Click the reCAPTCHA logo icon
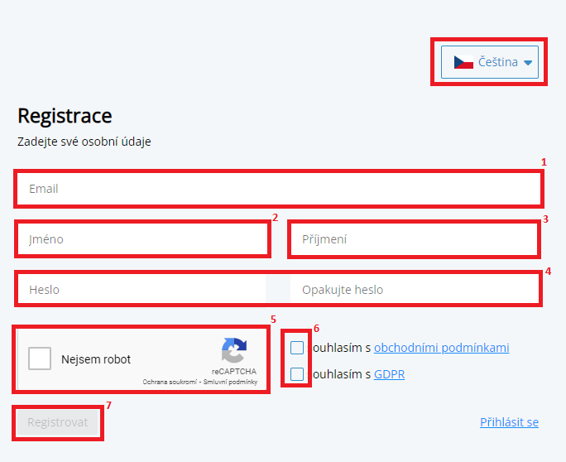The width and height of the screenshot is (566, 462). pos(234,350)
